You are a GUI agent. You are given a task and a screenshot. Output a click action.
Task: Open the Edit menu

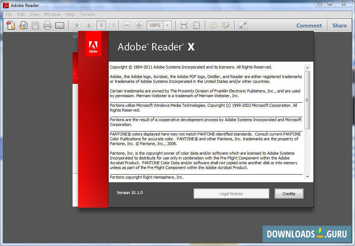coord(21,14)
